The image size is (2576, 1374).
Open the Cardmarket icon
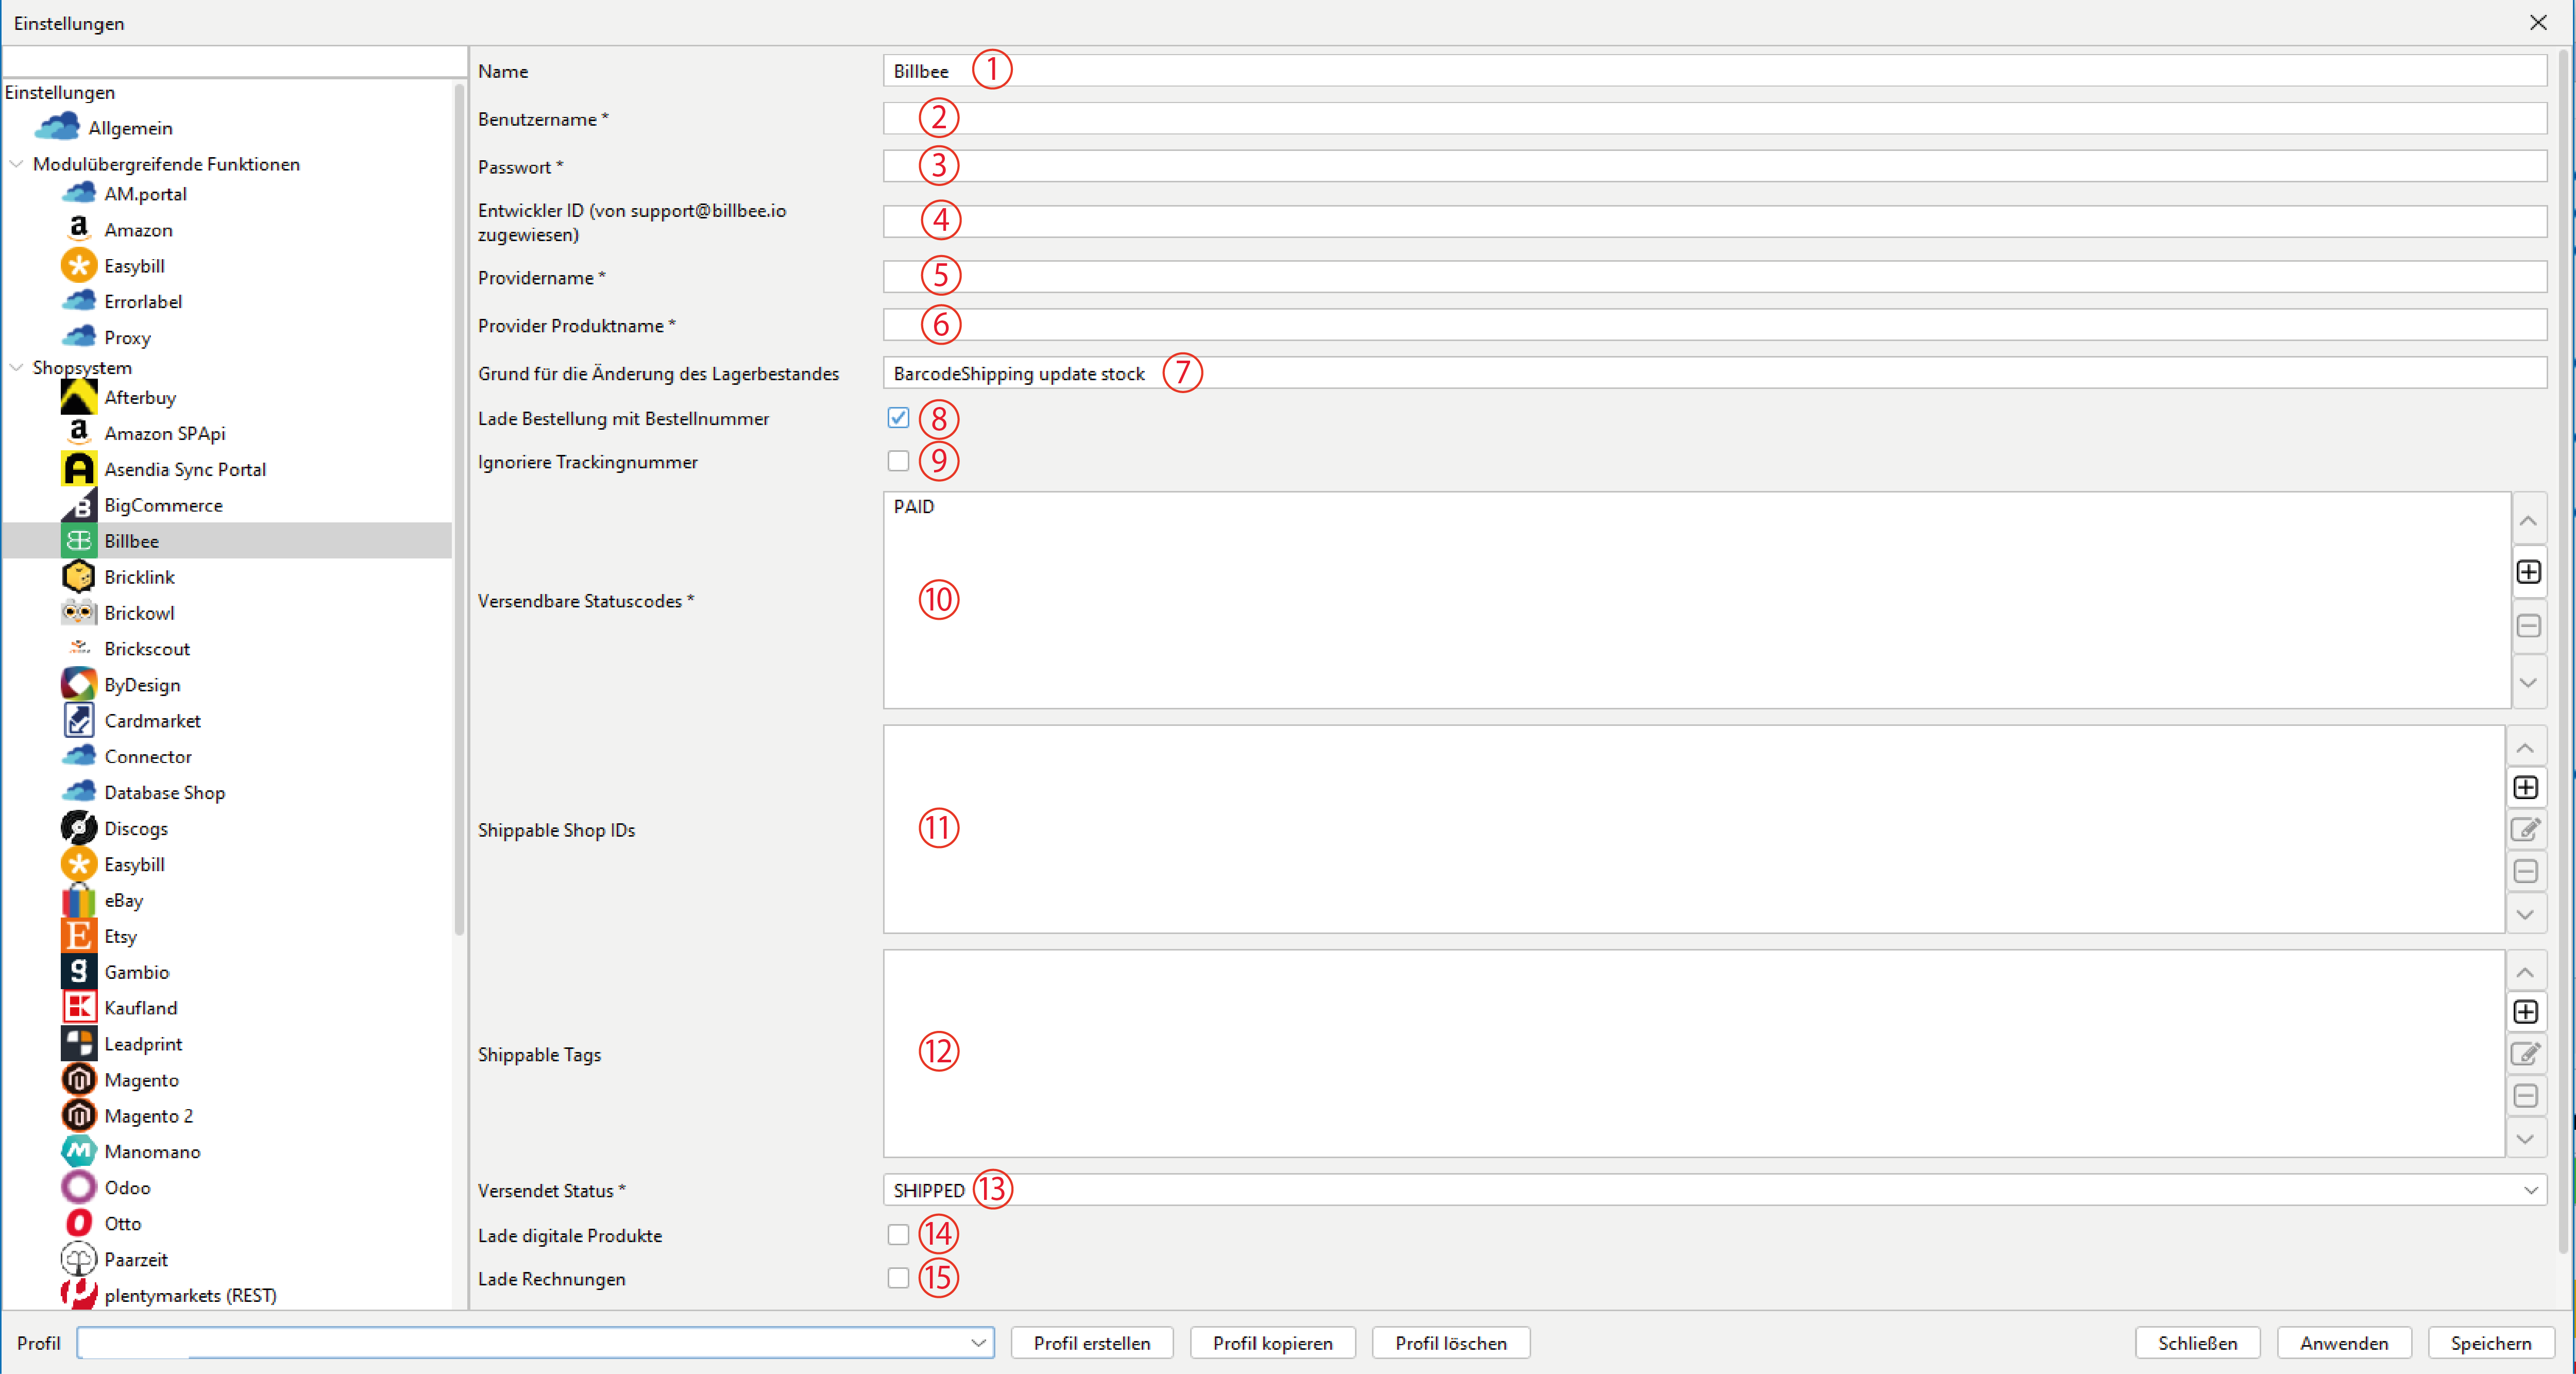(x=78, y=721)
